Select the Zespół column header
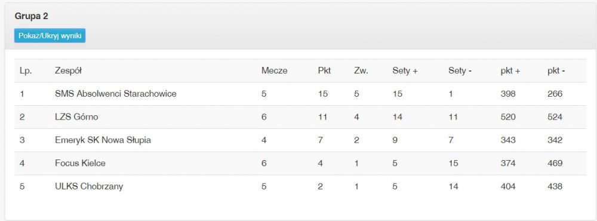This screenshot has width=597, height=221. point(69,70)
